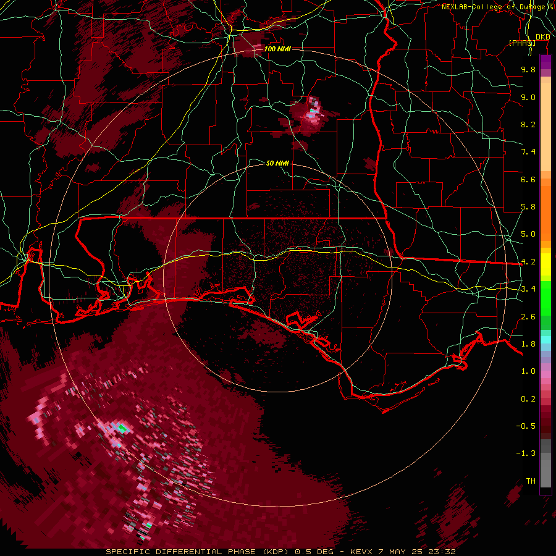Click the 9.8 value on the scale
This screenshot has width=556, height=556.
point(528,69)
